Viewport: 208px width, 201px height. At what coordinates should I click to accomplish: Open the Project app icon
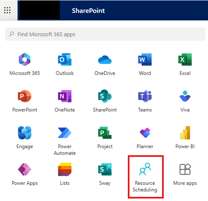click(105, 133)
